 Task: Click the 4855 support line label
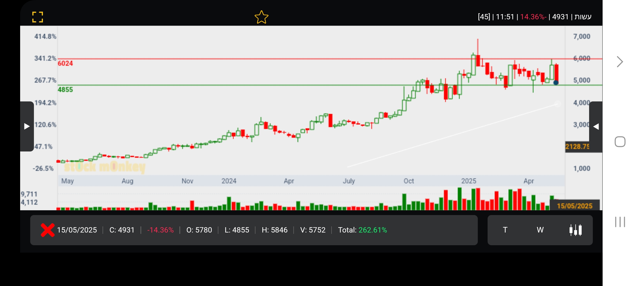(x=65, y=90)
